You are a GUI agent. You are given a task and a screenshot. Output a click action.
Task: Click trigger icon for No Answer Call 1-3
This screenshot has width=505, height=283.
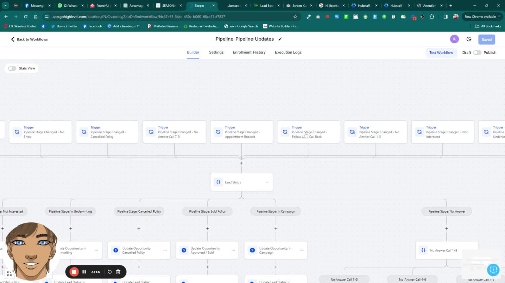click(352, 132)
